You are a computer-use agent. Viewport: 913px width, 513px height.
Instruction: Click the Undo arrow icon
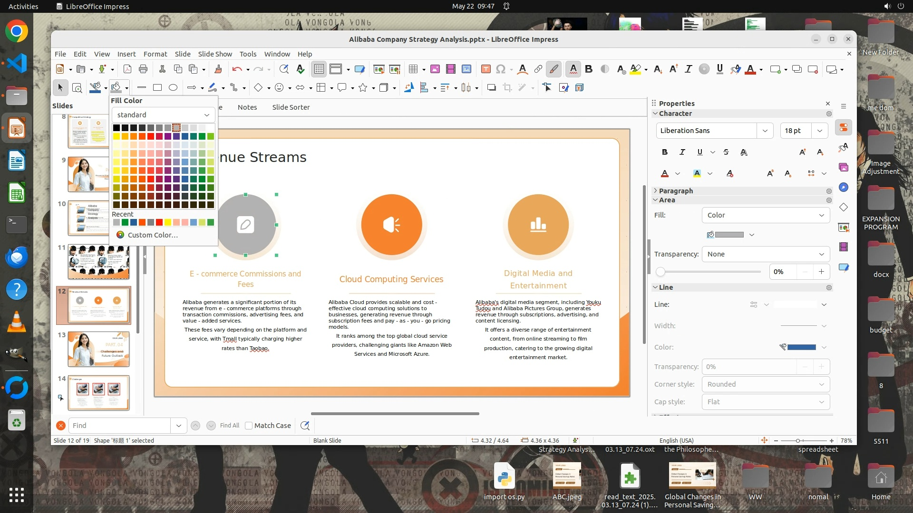(x=237, y=69)
